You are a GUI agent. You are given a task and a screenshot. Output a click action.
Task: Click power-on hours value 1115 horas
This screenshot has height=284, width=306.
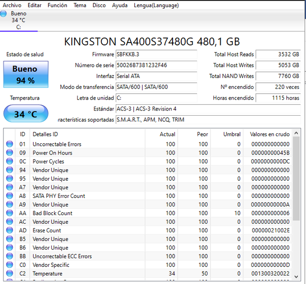(x=278, y=98)
